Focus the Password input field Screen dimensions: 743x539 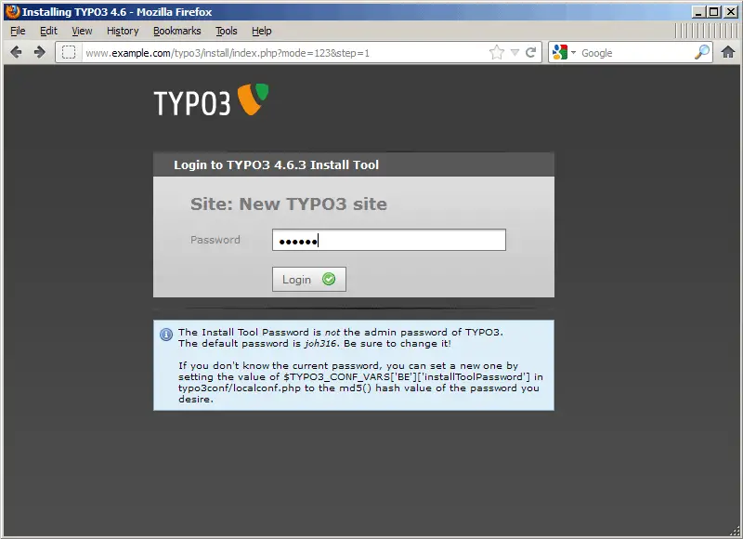[389, 240]
